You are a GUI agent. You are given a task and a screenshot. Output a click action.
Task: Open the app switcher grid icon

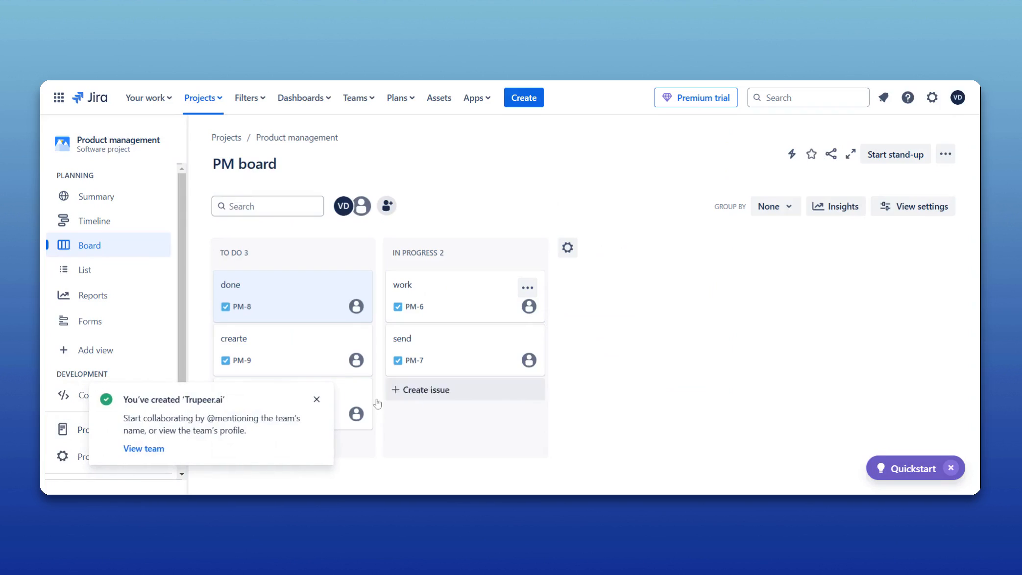[x=58, y=97]
